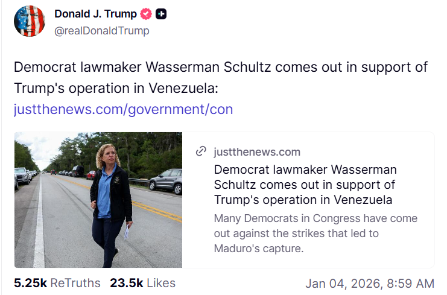View the 23.5k Likes count
Screen dimensions: 447x295
tap(143, 283)
